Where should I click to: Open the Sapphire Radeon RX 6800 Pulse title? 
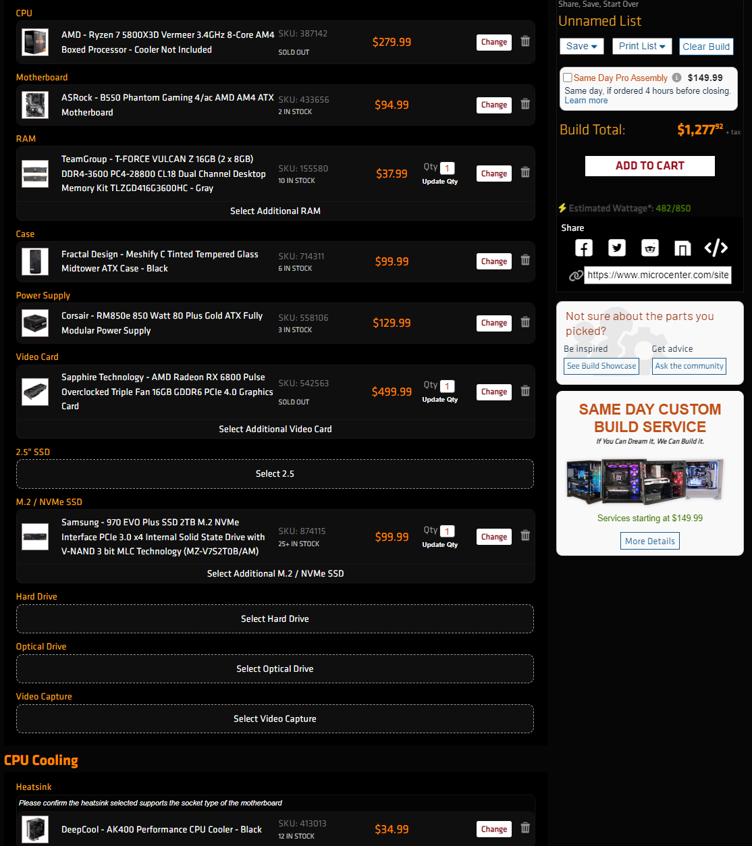click(167, 392)
